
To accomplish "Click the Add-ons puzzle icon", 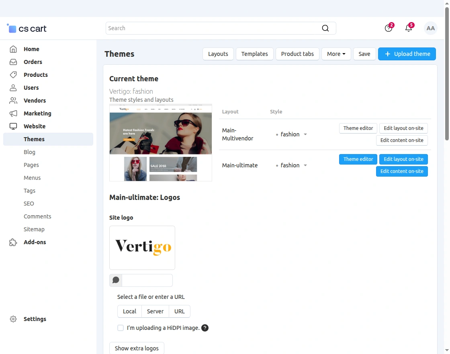I will (x=13, y=242).
